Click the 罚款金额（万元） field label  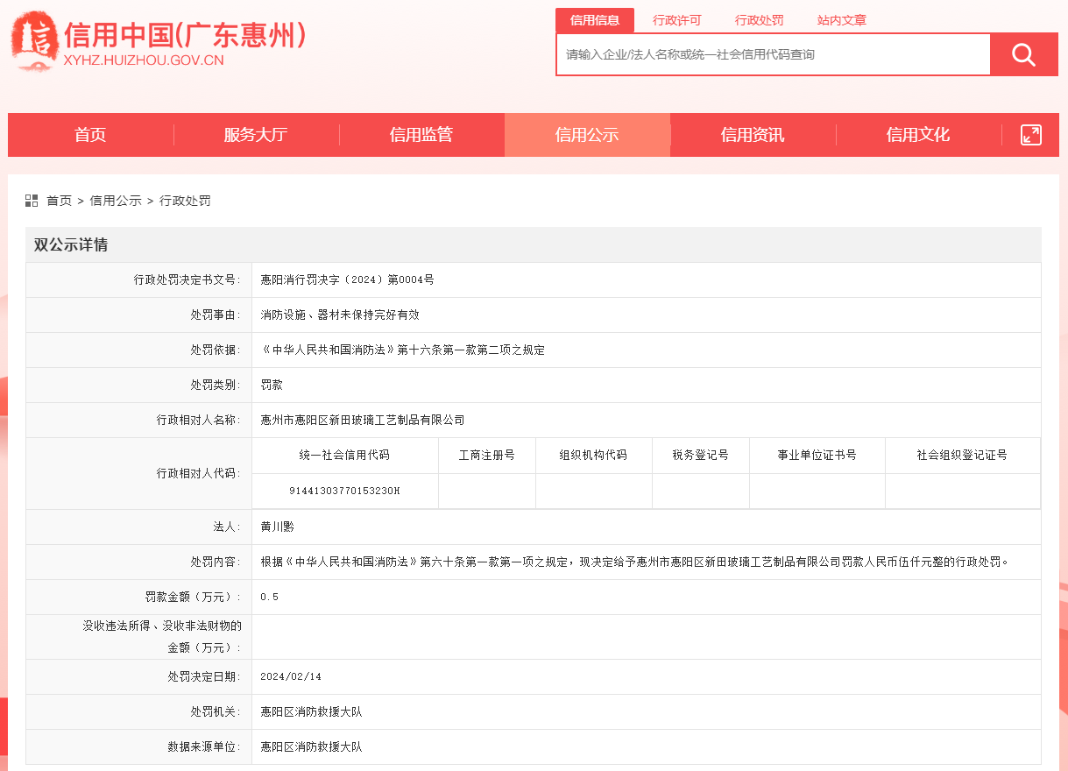193,597
